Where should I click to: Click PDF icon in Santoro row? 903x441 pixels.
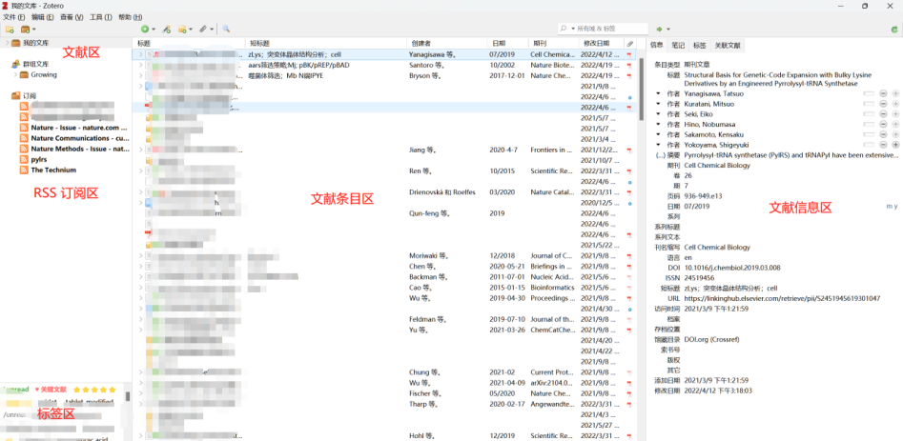(x=629, y=65)
